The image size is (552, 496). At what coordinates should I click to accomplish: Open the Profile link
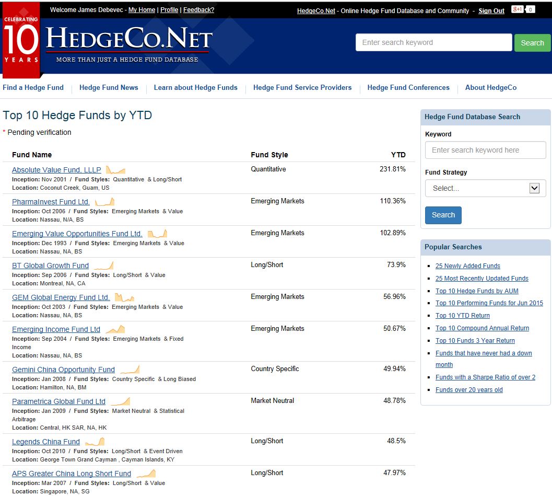click(169, 10)
